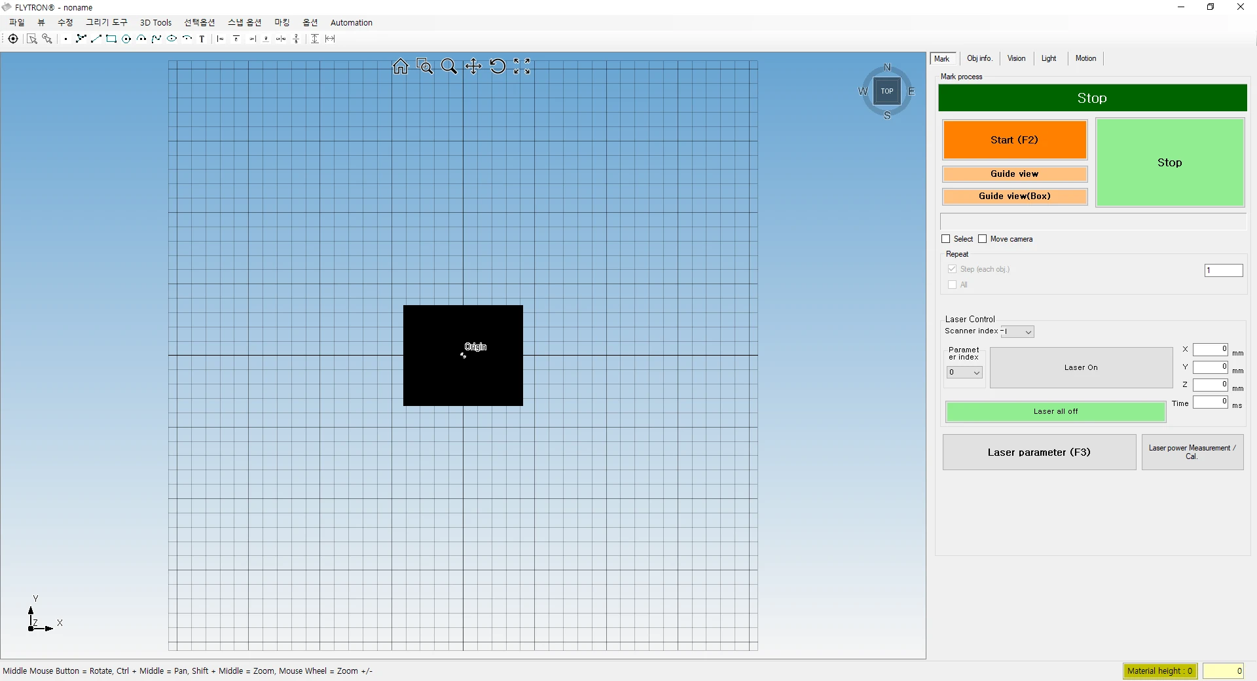Screen dimensions: 1257x681
Task: Pick the straight line drawing tool
Action: [96, 39]
